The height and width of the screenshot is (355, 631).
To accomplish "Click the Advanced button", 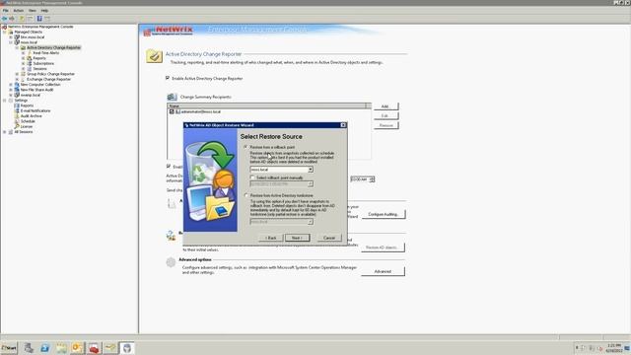I will [383, 271].
